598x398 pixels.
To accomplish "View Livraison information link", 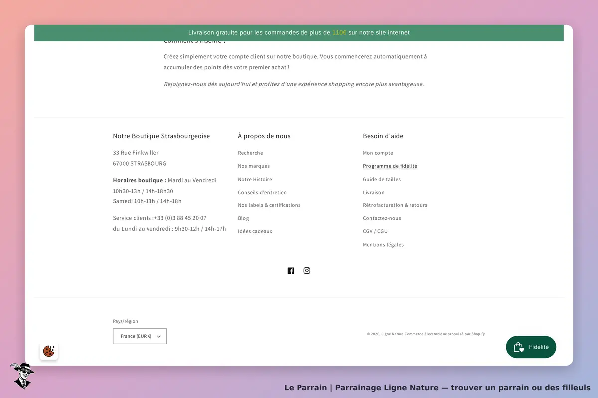I will point(374,192).
